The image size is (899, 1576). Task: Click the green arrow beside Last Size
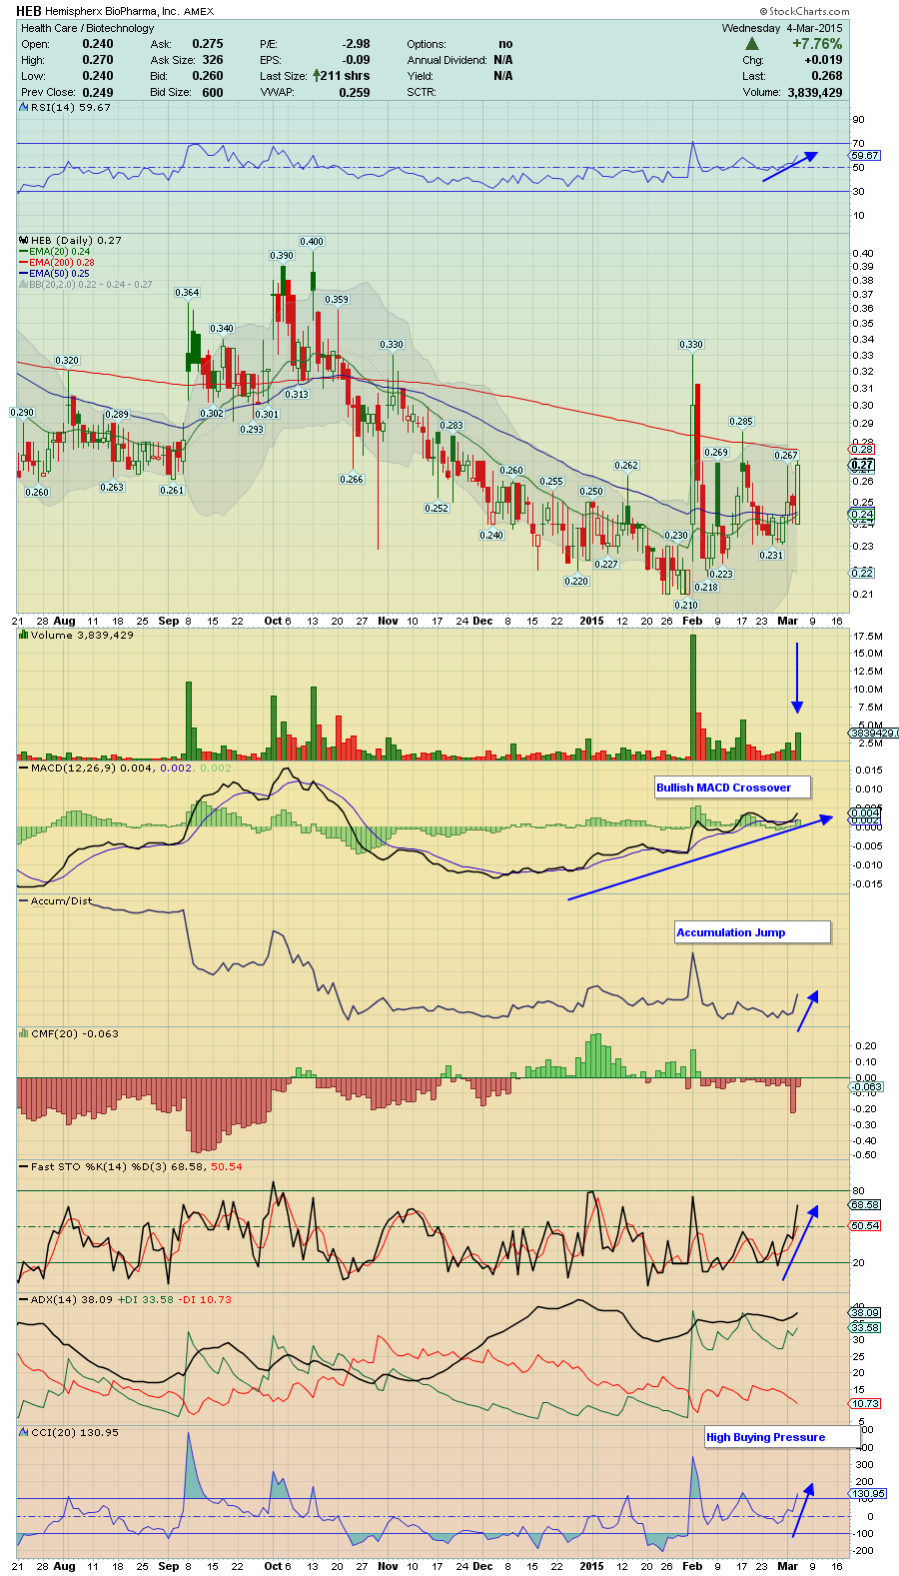point(317,76)
